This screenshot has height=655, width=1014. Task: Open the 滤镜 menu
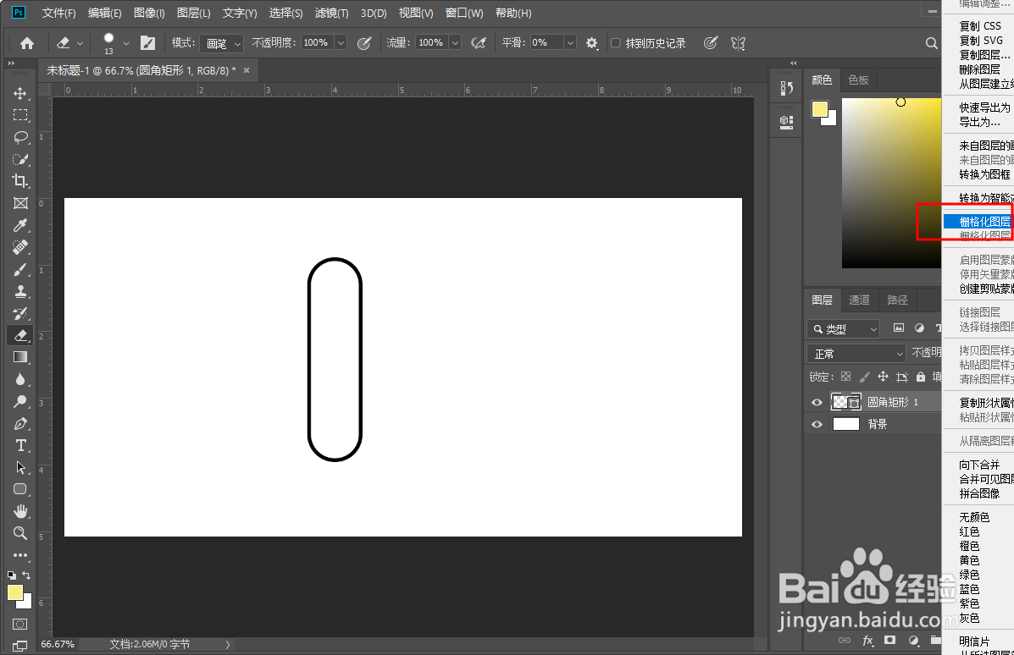coord(331,13)
